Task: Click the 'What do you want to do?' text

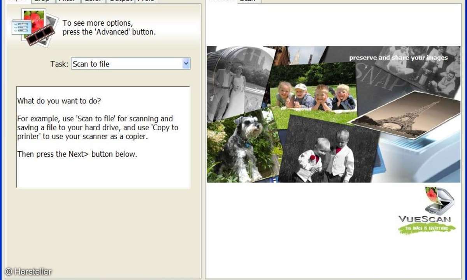Action: point(59,101)
